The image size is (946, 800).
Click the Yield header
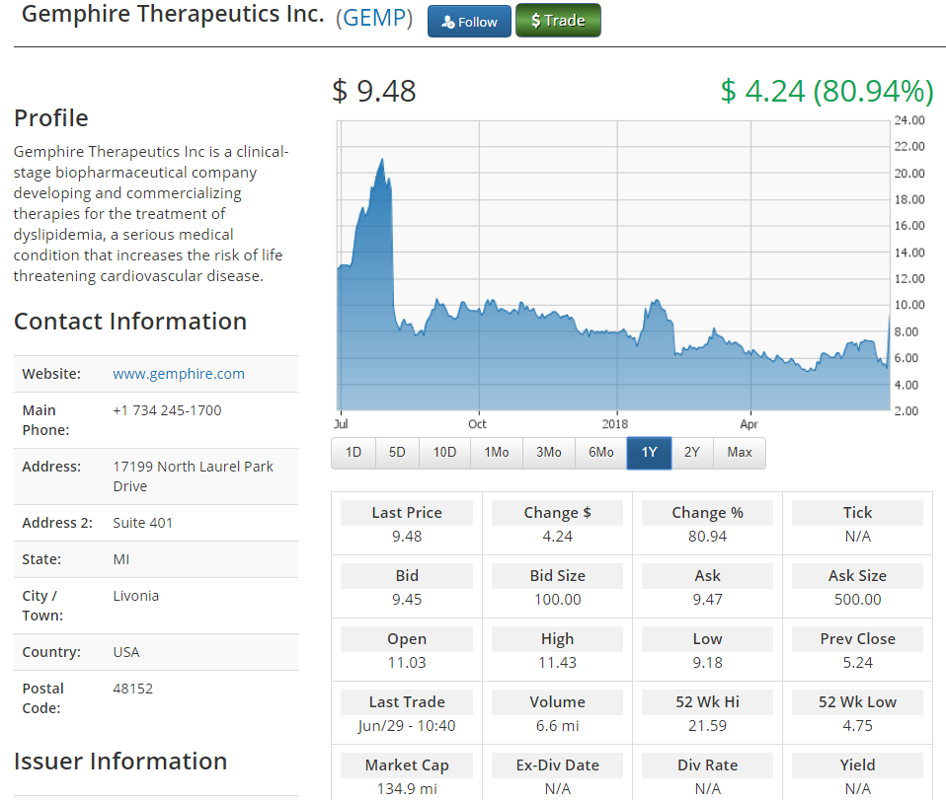pyautogui.click(x=857, y=765)
